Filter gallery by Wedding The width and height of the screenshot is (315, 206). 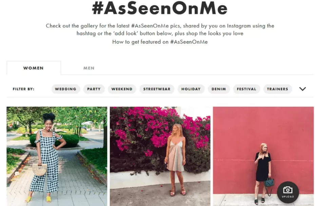65,89
